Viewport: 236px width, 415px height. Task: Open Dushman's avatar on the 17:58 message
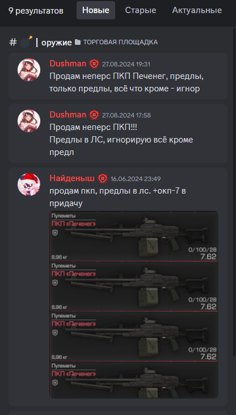[x=29, y=121]
